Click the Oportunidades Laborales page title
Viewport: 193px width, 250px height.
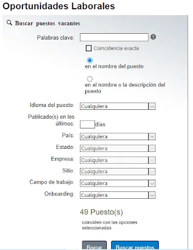coord(58,6)
